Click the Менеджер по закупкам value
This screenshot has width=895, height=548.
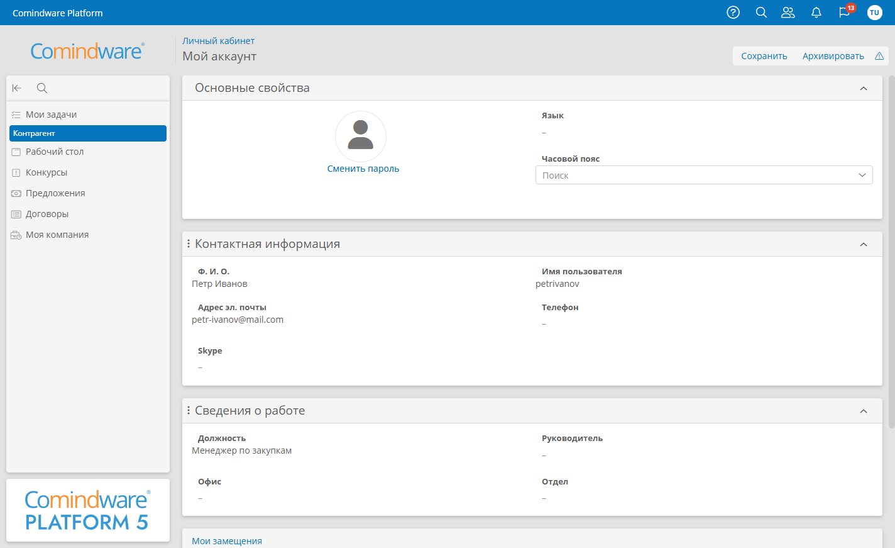[241, 450]
